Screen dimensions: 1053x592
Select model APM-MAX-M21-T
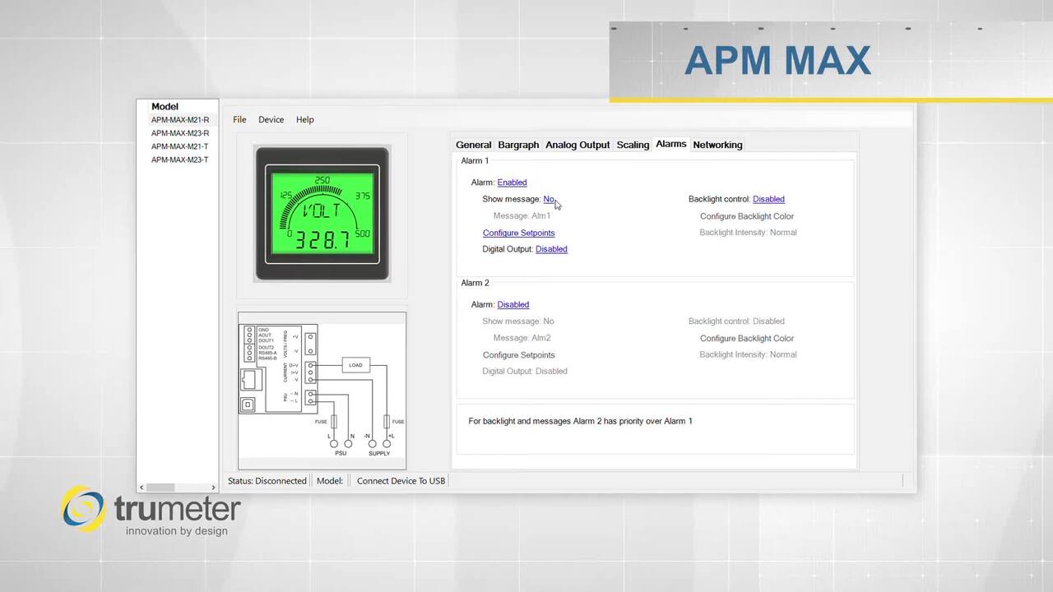coord(180,146)
